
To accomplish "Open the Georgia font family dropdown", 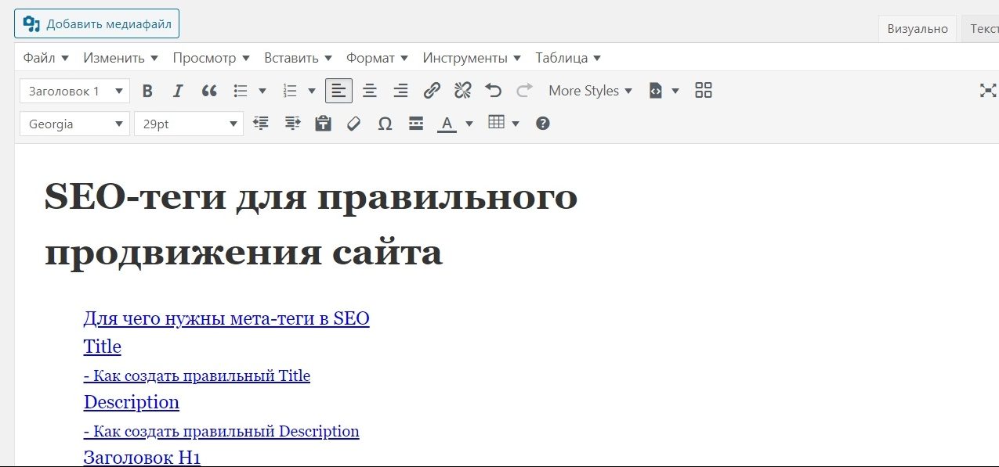I will point(74,124).
